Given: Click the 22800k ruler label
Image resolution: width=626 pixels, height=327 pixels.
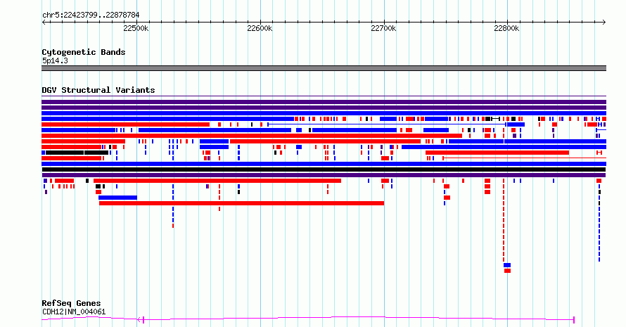Looking at the screenshot, I should pyautogui.click(x=506, y=28).
